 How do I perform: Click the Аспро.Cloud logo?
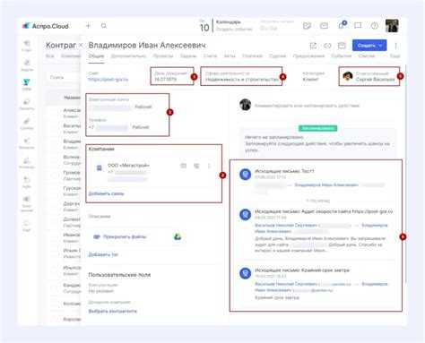pyautogui.click(x=46, y=26)
